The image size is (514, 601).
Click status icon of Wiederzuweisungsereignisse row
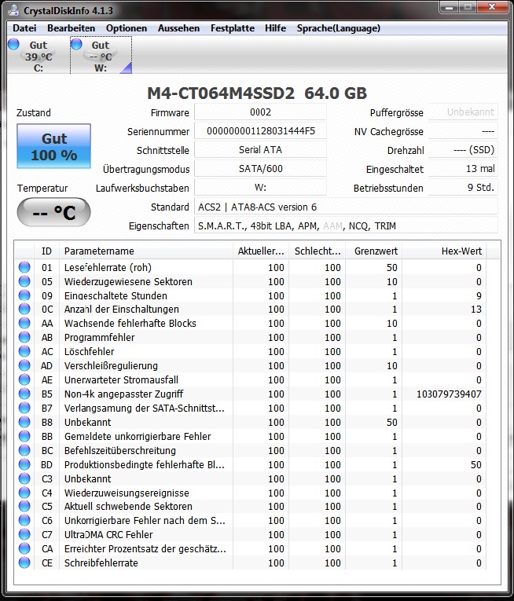pos(24,493)
